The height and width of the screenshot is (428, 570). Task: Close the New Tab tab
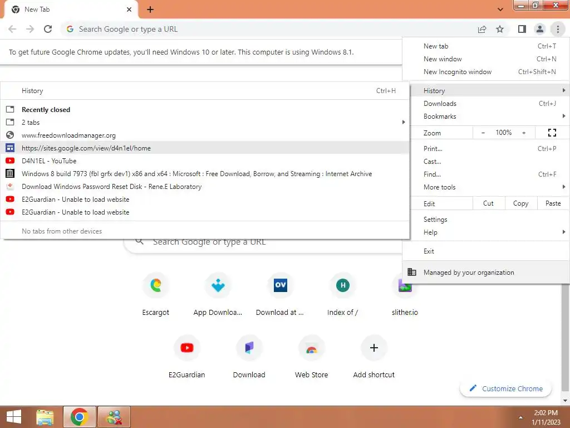click(129, 9)
